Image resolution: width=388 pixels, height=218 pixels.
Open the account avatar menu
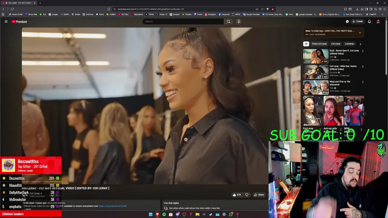click(378, 21)
